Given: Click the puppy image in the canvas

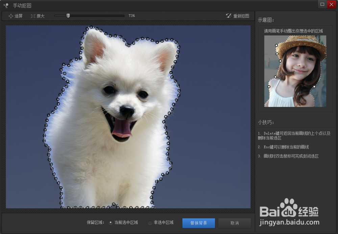Looking at the screenshot, I should click(128, 117).
